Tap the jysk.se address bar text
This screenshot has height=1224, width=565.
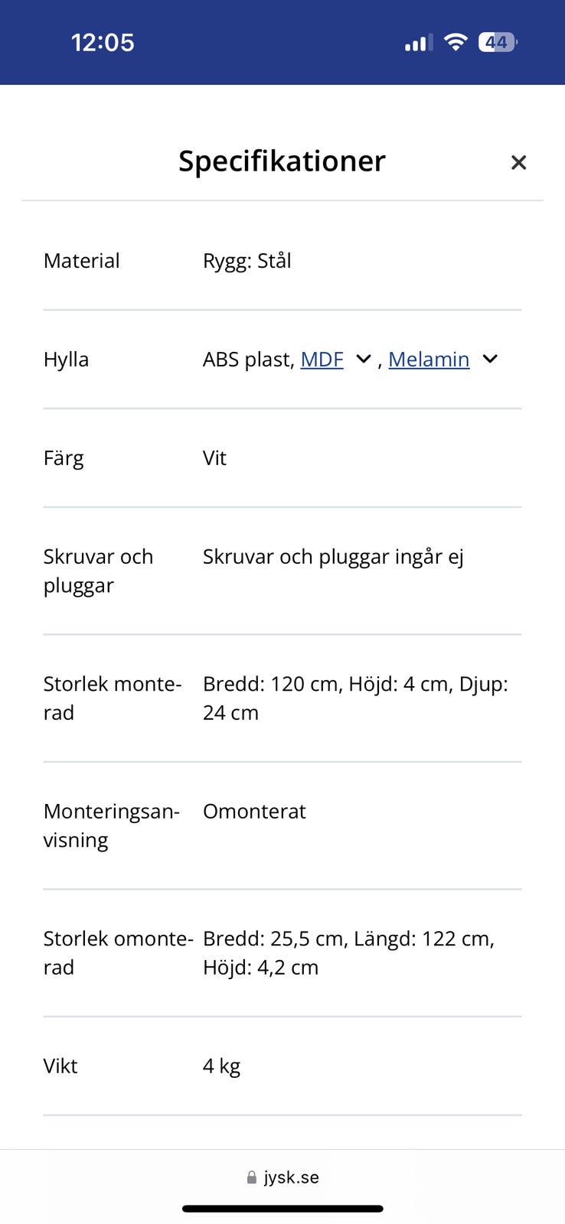click(292, 1177)
